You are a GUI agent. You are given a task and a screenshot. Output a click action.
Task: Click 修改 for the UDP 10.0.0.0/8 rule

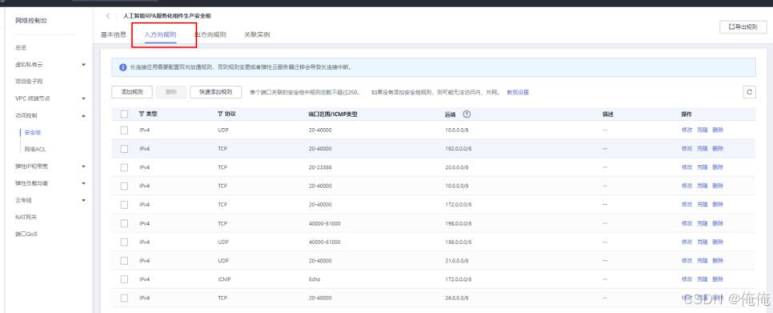[x=687, y=130]
